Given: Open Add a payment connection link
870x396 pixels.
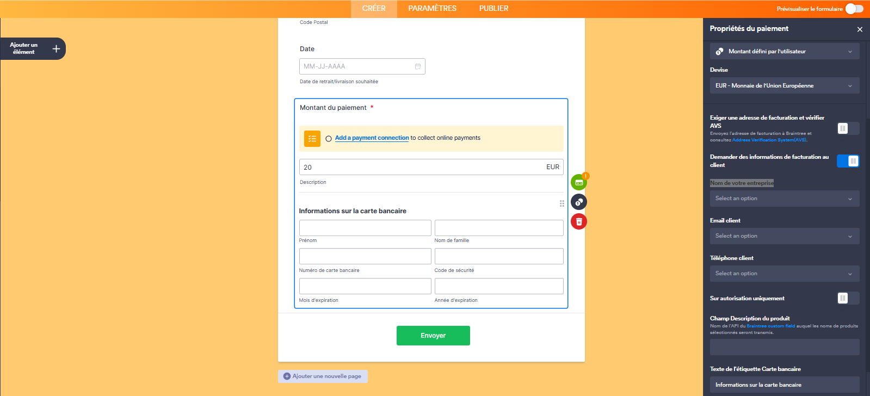Looking at the screenshot, I should click(x=372, y=138).
